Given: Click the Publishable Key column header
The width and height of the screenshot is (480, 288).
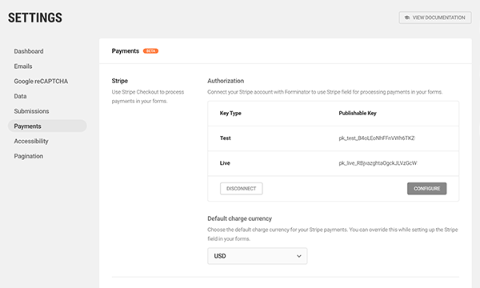Looking at the screenshot, I should [358, 114].
